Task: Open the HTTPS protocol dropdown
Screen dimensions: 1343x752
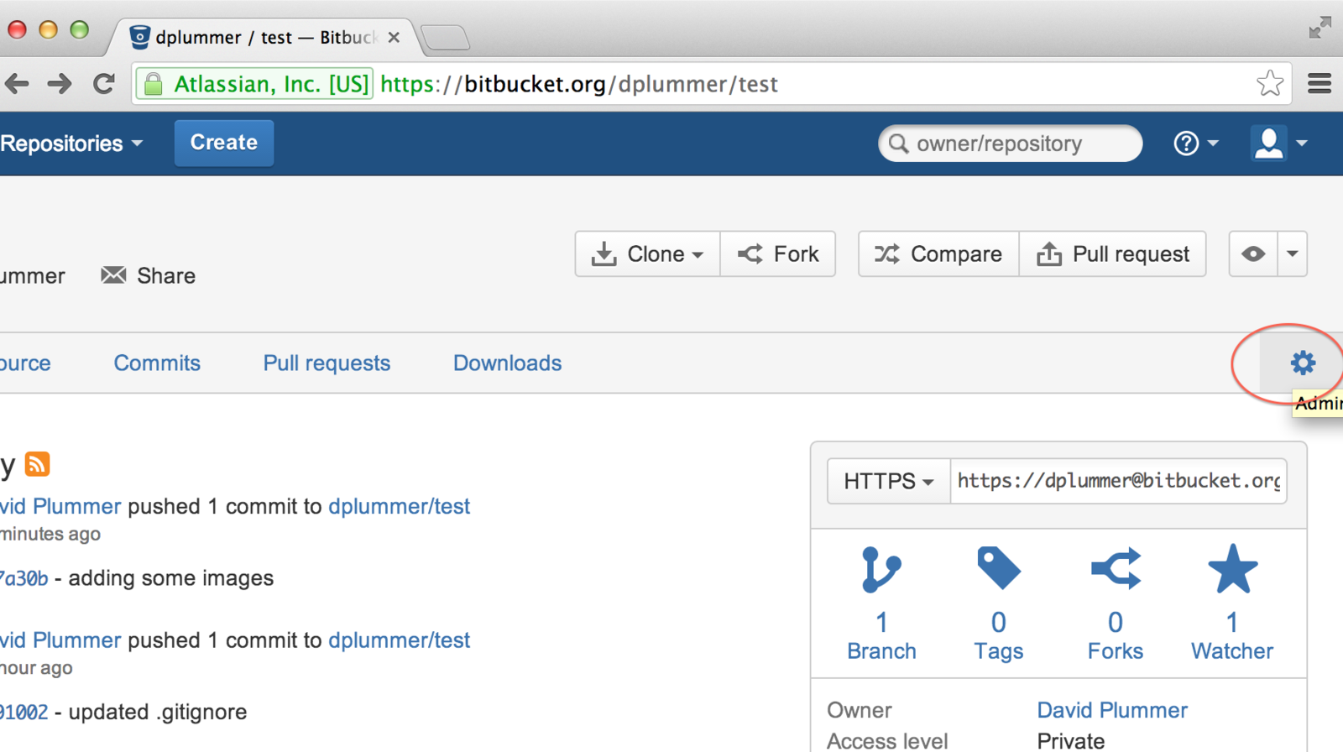Action: tap(888, 481)
